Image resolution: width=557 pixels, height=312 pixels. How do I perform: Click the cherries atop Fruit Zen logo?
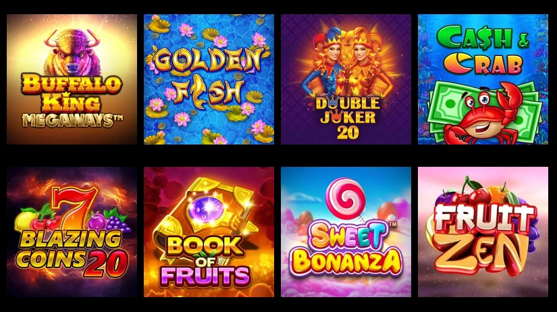[x=475, y=192]
